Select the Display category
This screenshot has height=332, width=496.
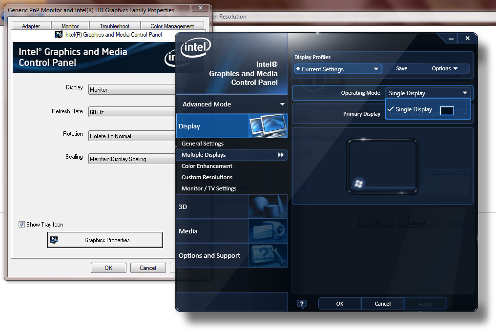point(231,126)
